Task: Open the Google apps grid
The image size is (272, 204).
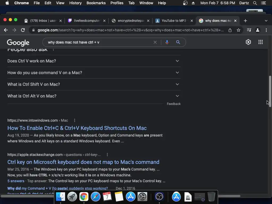Action: [261, 42]
